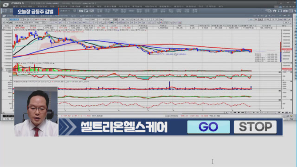Click the column layout icon near the camera

(291, 11)
